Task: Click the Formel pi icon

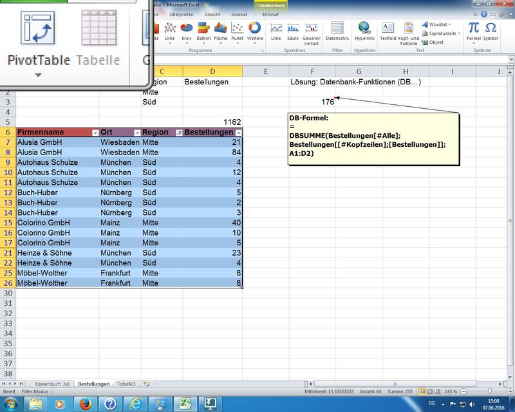Action: point(474,30)
